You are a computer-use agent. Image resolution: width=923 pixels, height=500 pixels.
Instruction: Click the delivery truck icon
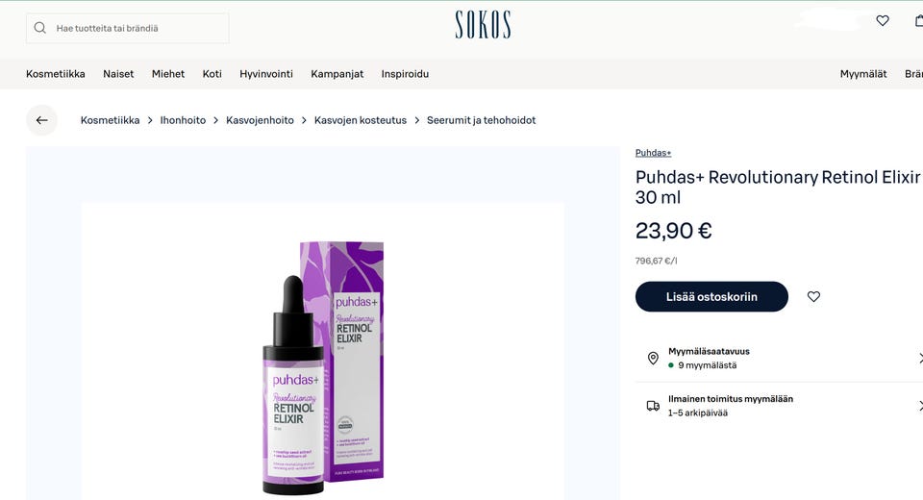click(x=653, y=406)
